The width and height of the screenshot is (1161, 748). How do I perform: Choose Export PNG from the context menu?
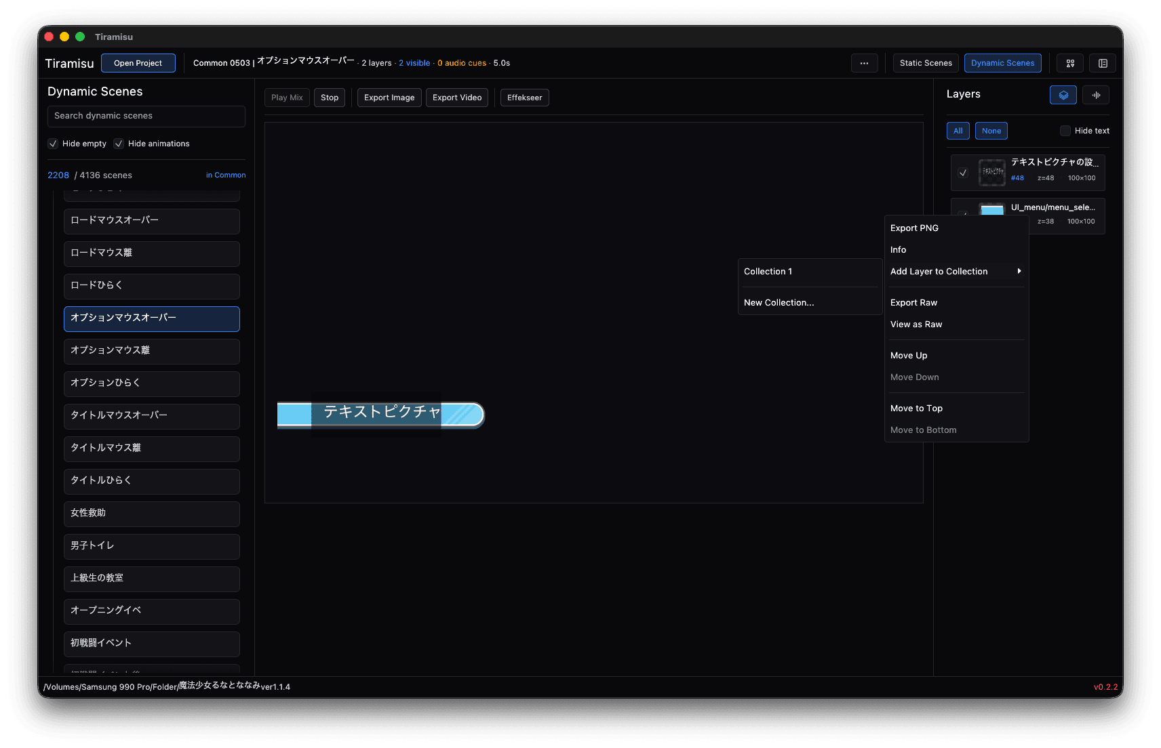(956, 228)
